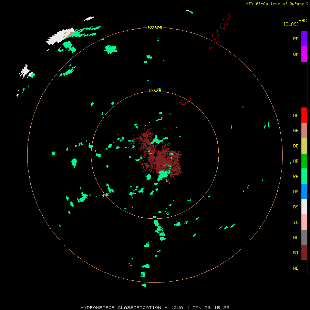Click the HR dark green legend swatch
This screenshot has width=310, height=310.
pyautogui.click(x=304, y=161)
